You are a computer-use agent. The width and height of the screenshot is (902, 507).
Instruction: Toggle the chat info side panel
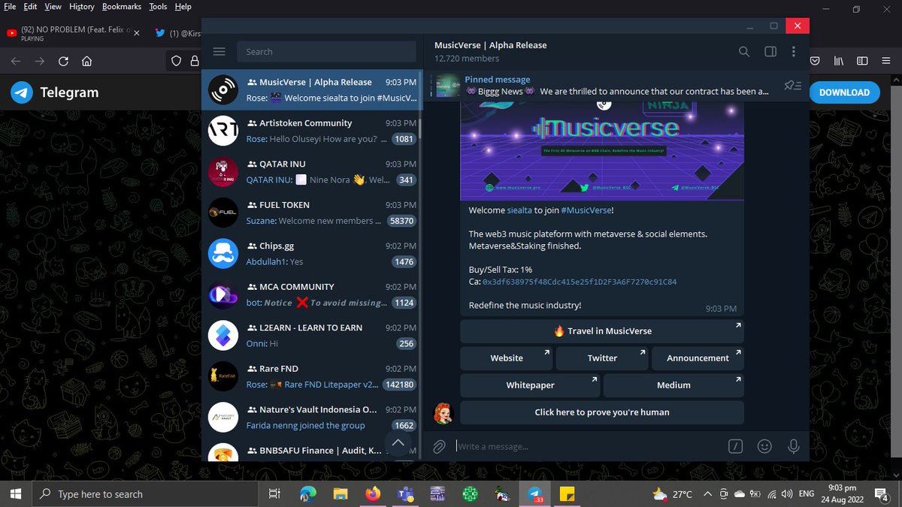[770, 52]
